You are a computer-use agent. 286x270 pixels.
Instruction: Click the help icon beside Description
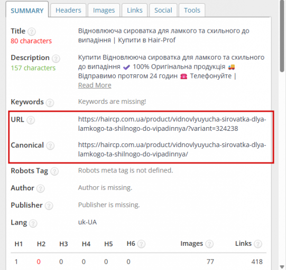[x=56, y=59]
